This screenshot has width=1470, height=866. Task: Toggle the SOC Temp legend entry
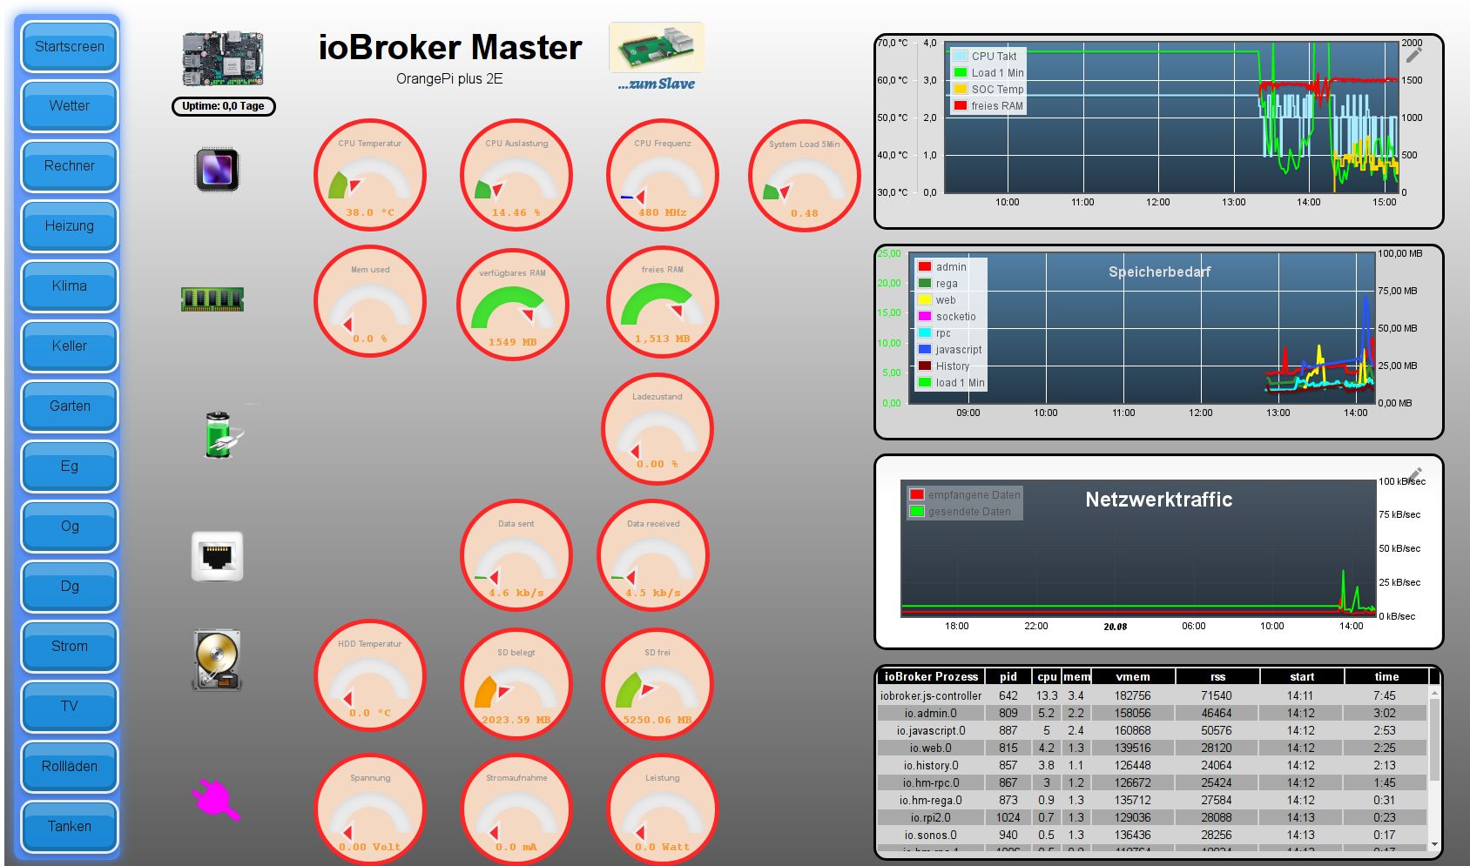pyautogui.click(x=988, y=90)
